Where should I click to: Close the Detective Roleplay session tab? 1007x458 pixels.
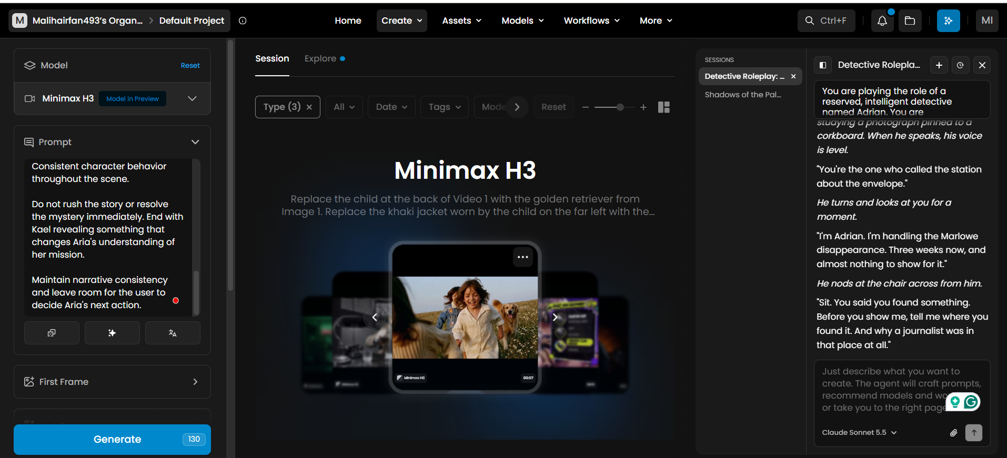(793, 76)
